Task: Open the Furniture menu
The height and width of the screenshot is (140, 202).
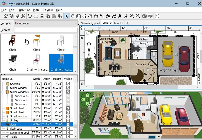Action: [x=24, y=10]
